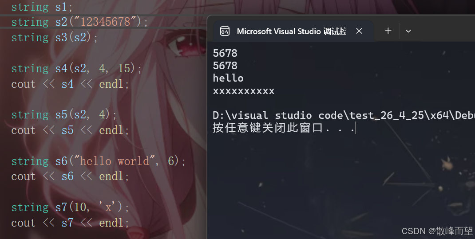Click the second 5678 console output line
This screenshot has width=475, height=239.
tap(225, 66)
